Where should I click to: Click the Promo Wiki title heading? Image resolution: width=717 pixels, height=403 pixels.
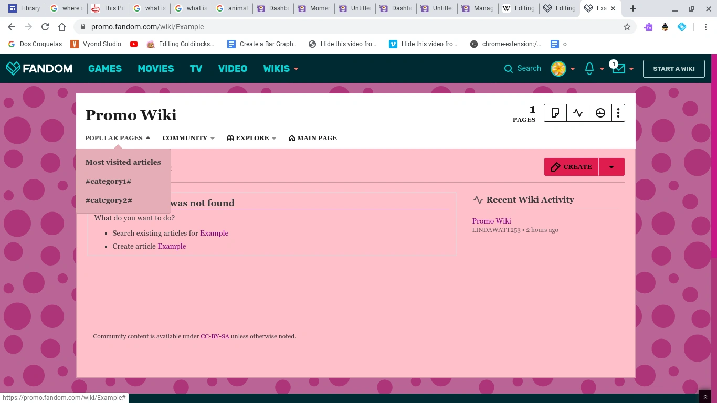coord(131,115)
